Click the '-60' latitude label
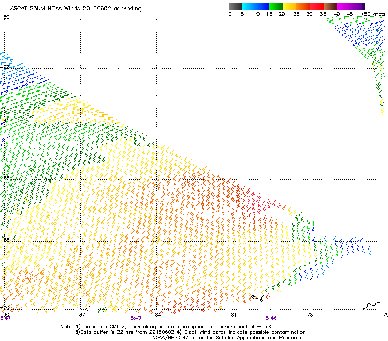The image size is (388, 341). click(x=5, y=17)
